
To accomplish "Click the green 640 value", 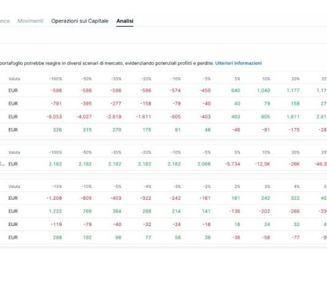I will pos(236,91).
